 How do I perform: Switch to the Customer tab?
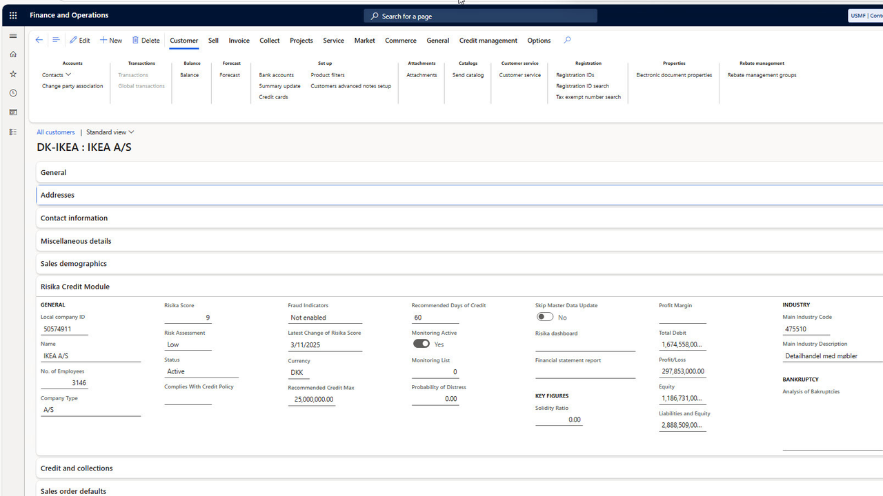(184, 41)
